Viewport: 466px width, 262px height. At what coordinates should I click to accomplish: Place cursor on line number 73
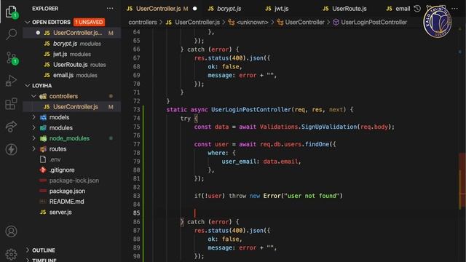pyautogui.click(x=136, y=110)
